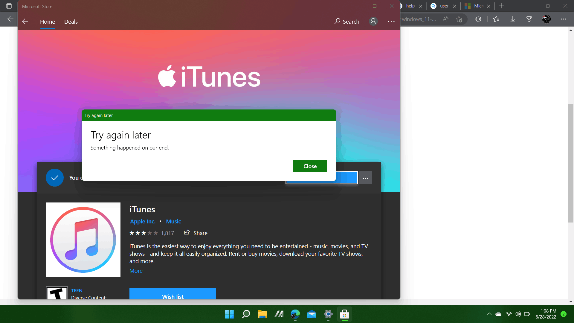Open the Store account profile icon
574x323 pixels.
tap(373, 21)
